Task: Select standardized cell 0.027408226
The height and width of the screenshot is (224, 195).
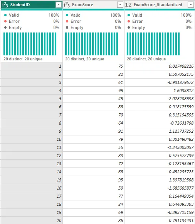Action: (160, 66)
